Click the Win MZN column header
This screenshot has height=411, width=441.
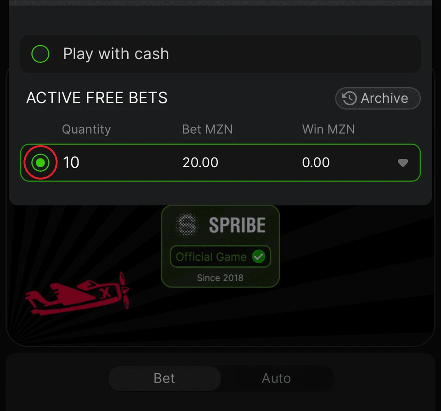point(328,129)
